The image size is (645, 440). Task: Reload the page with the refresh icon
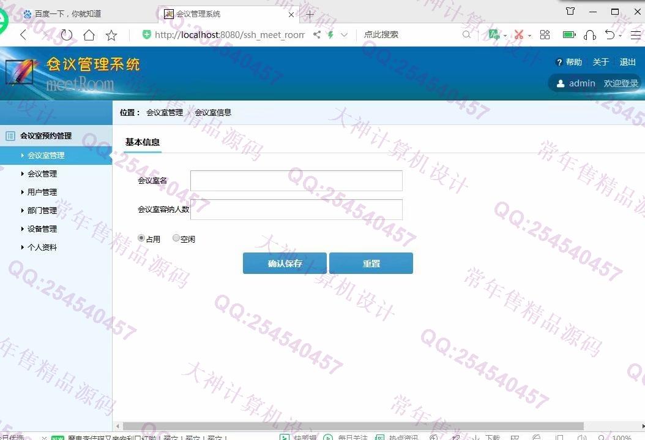(x=66, y=35)
